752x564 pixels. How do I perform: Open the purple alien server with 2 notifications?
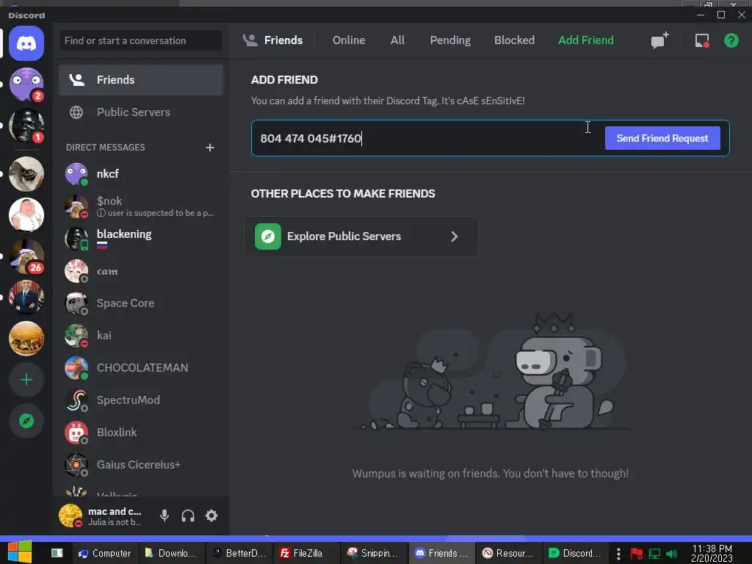(26, 85)
